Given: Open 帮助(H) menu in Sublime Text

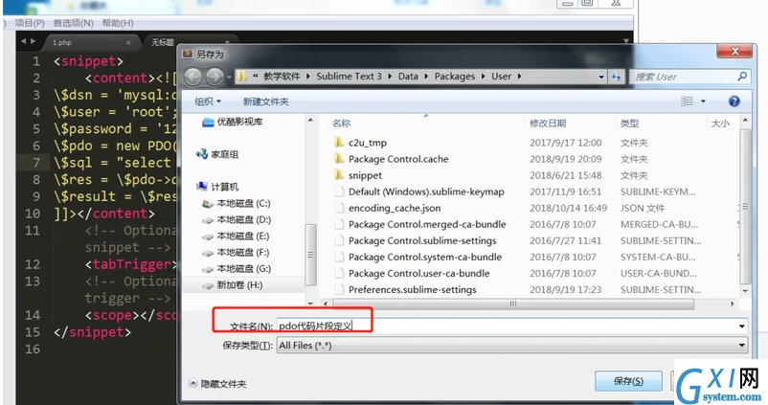Looking at the screenshot, I should (x=118, y=23).
